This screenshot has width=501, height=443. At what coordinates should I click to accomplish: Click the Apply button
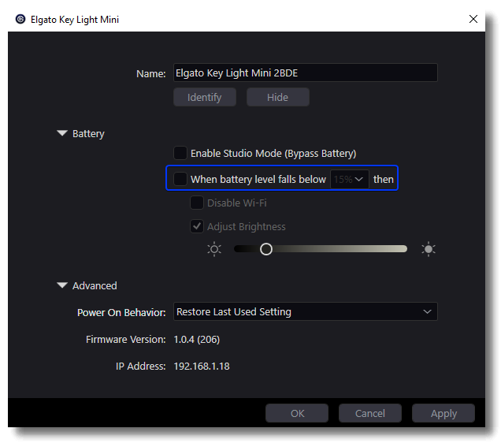click(x=443, y=413)
